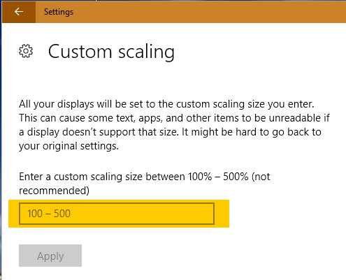Image resolution: width=346 pixels, height=280 pixels.
Task: Click the yellow highlight right of the textbox
Action: point(222,214)
